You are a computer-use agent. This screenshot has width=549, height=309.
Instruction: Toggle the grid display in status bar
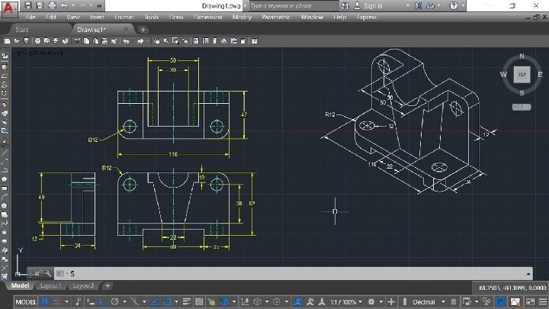coord(47,301)
